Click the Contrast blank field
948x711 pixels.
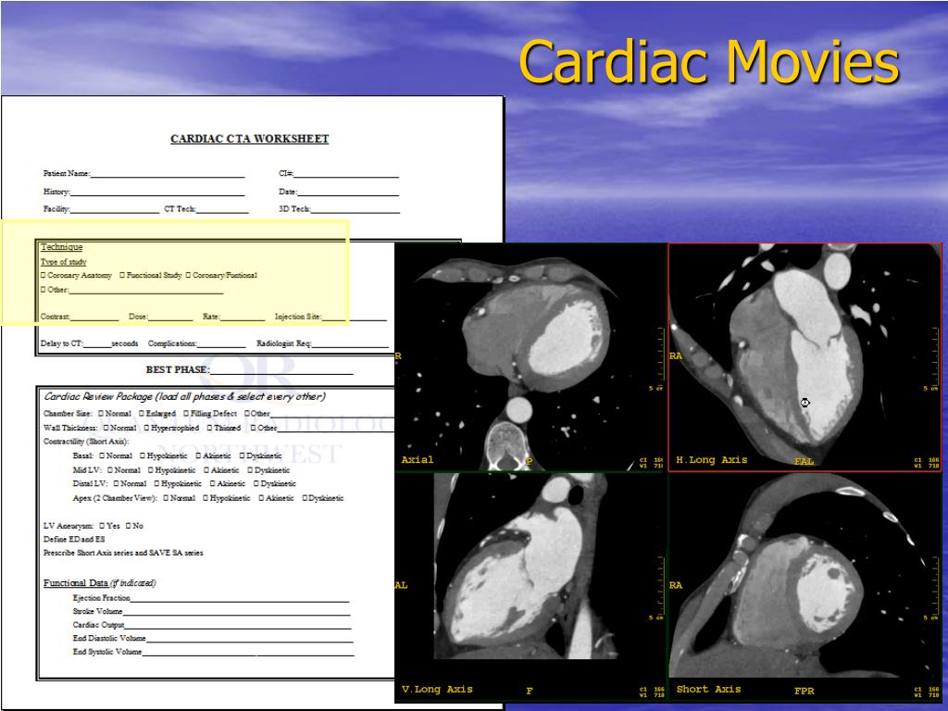[95, 318]
